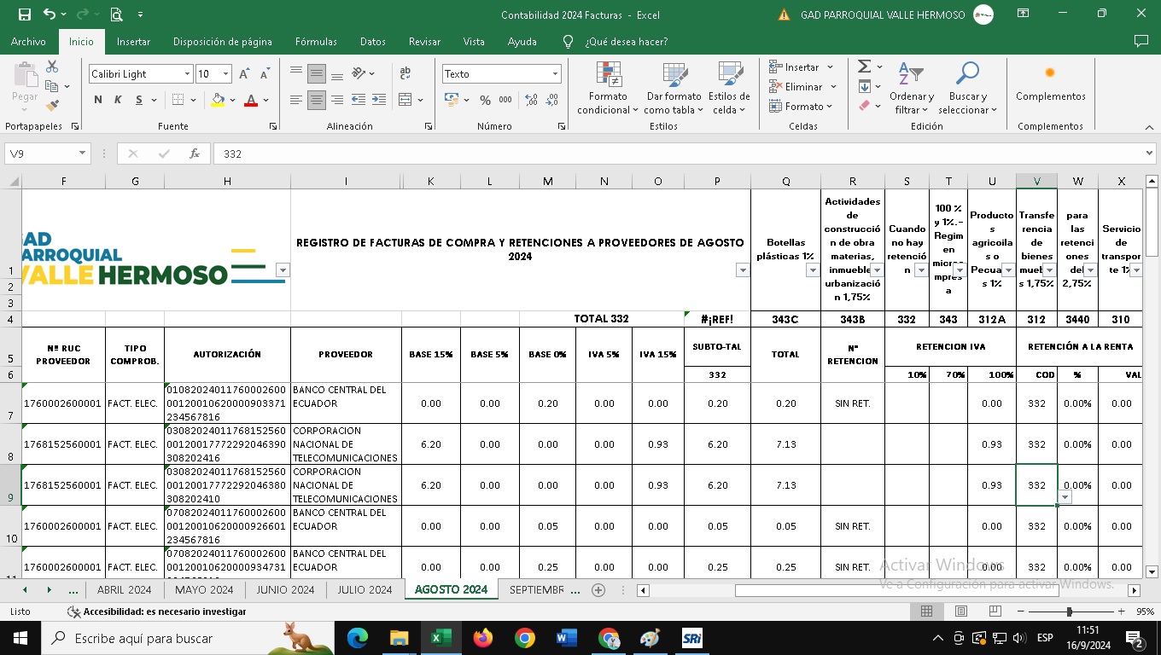Expand the font name dropdown

187,74
